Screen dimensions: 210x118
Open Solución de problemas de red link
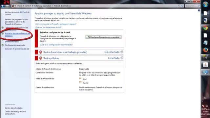(17, 49)
